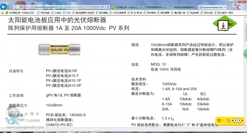Click the green circular badge at right edge
The height and width of the screenshot is (133, 247).
coord(245,53)
